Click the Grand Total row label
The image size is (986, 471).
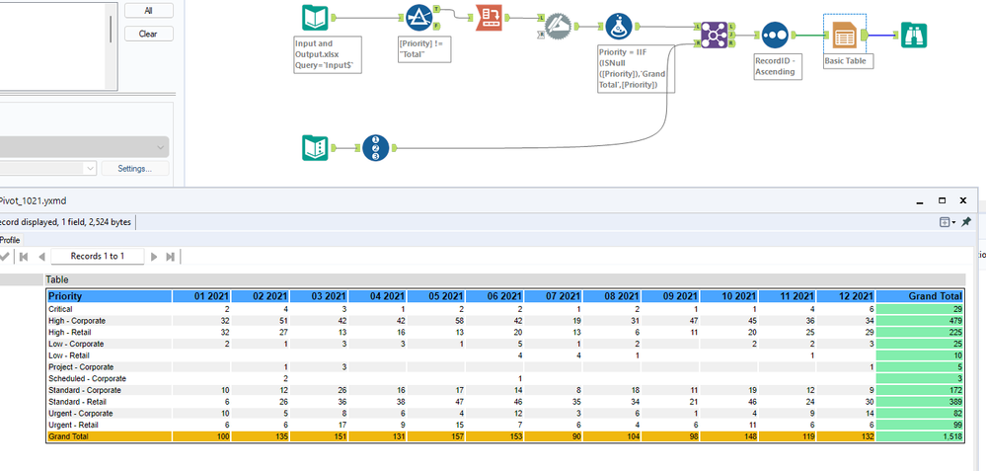click(68, 435)
